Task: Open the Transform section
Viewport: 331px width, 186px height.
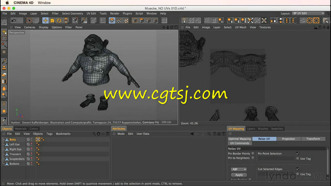Action: tap(313, 139)
